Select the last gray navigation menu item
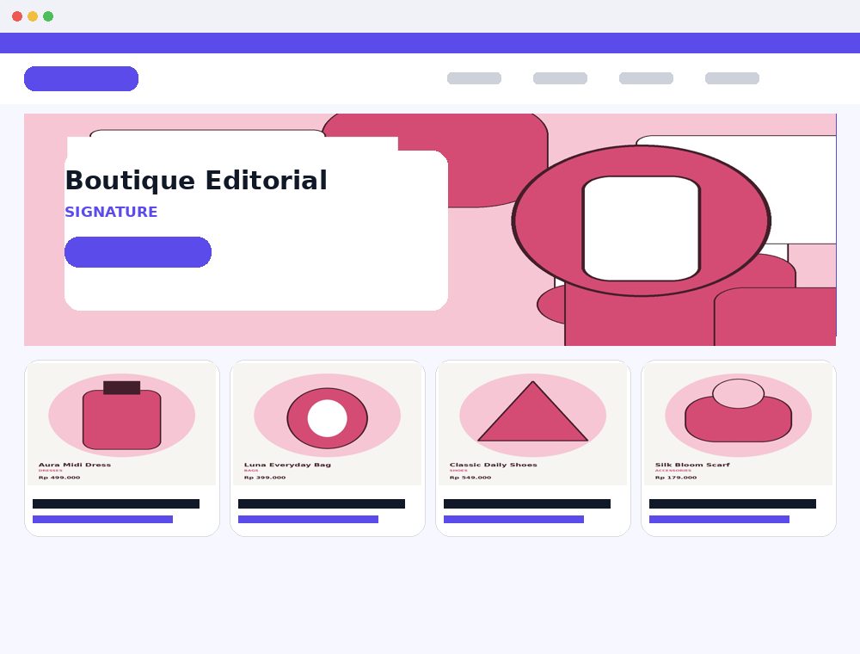This screenshot has height=654, width=860. (x=732, y=78)
